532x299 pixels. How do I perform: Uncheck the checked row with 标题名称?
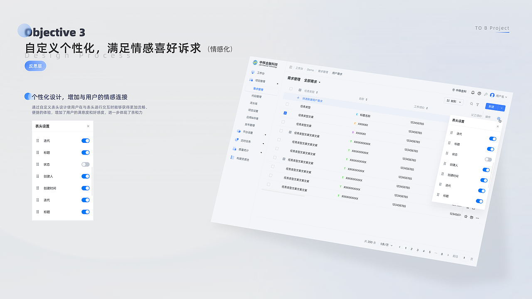click(x=285, y=113)
